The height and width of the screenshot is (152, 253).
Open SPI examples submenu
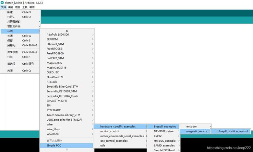(67, 105)
